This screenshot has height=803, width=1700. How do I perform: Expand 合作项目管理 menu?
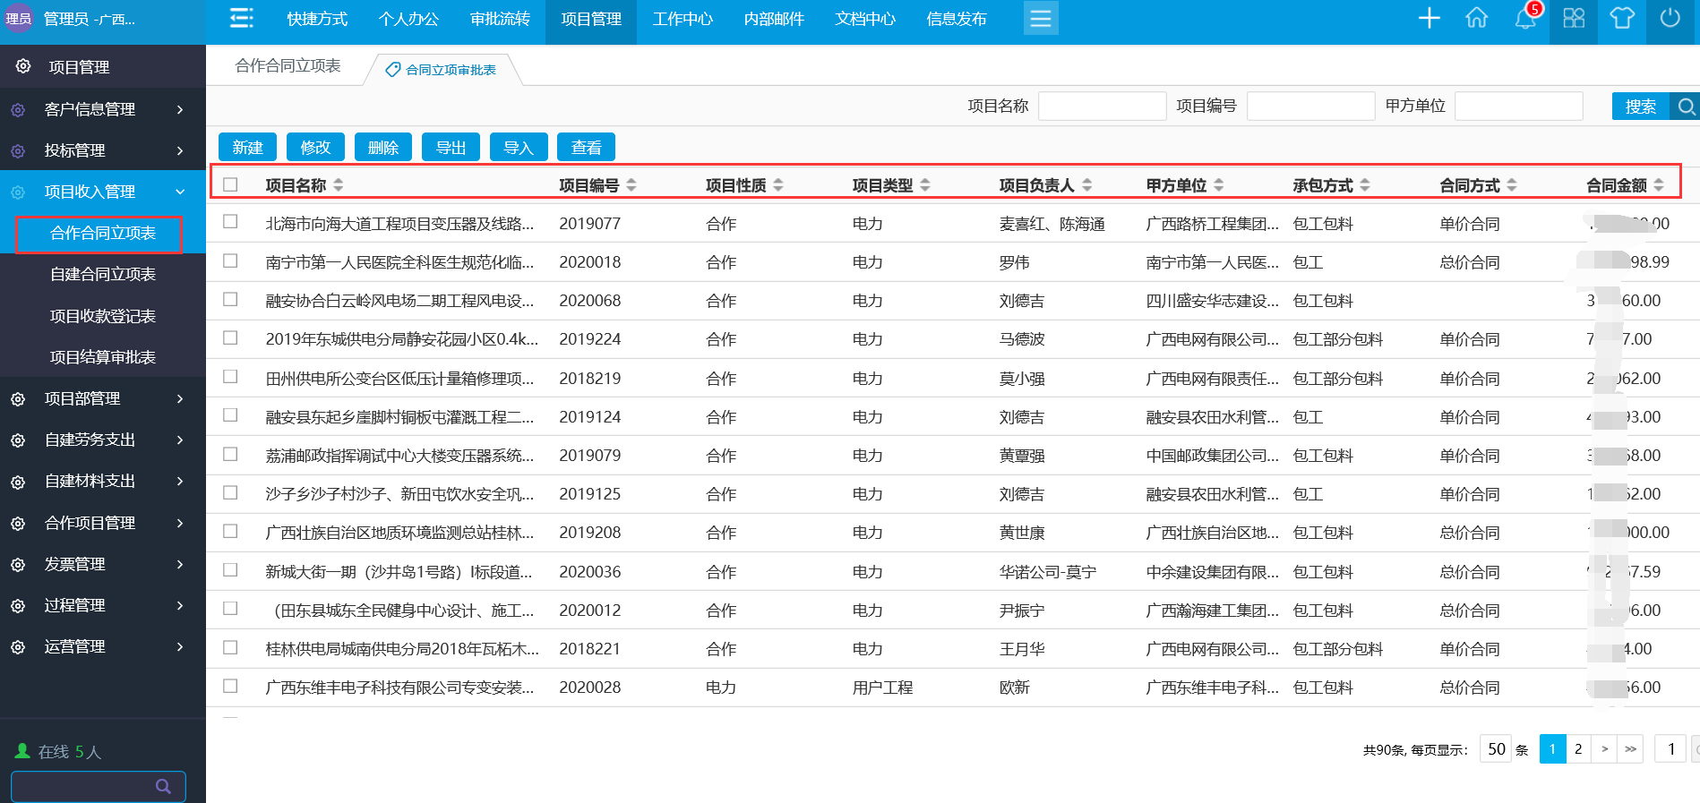(x=103, y=523)
